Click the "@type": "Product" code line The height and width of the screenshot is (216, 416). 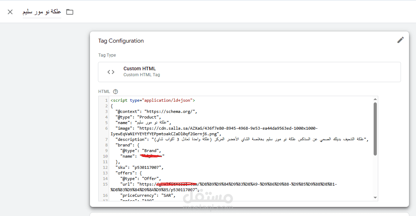tap(138, 117)
